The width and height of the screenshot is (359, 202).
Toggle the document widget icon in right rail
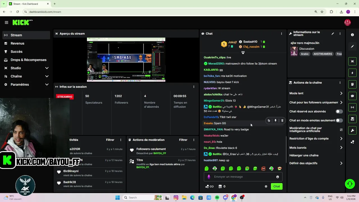tap(352, 84)
